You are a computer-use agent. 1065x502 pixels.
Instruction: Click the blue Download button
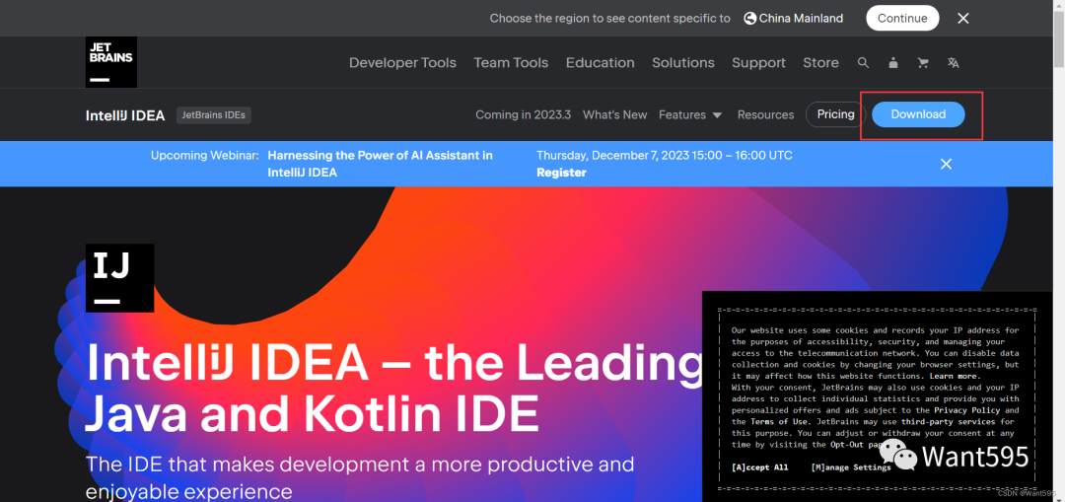(x=918, y=114)
